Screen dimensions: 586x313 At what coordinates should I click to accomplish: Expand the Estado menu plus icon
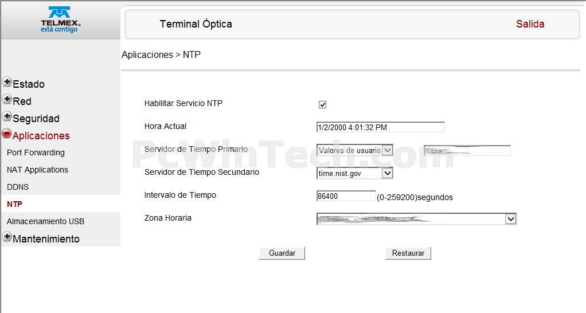point(7,82)
